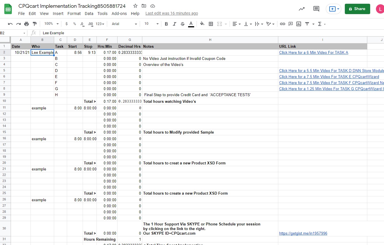
Task: Open the zoom 100% dropdown
Action: point(52,24)
